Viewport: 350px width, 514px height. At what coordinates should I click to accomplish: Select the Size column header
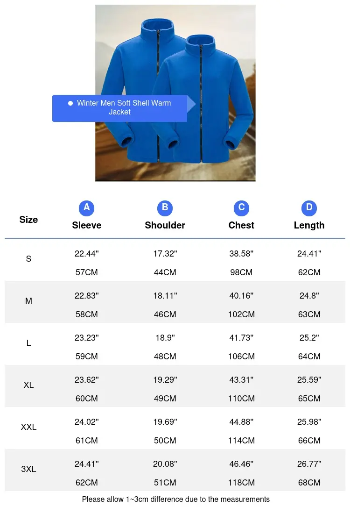28,220
